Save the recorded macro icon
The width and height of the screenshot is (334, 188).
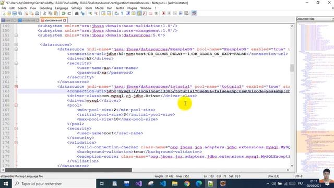[186, 13]
